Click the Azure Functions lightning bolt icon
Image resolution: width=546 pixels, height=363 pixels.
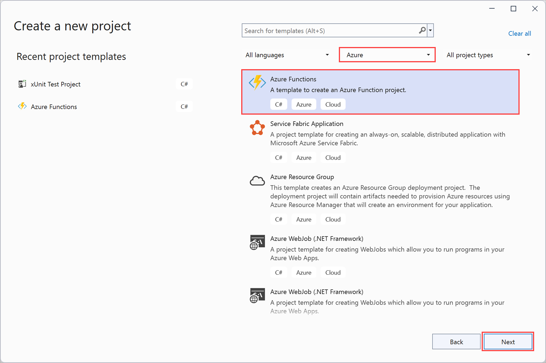click(257, 83)
